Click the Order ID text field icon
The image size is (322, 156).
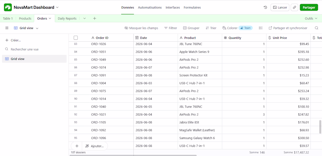click(93, 38)
